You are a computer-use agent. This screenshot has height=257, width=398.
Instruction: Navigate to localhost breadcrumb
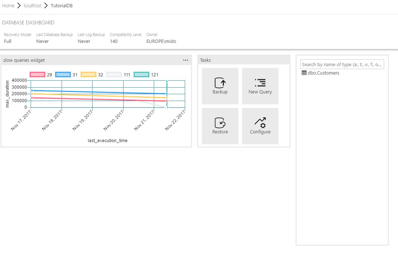(x=32, y=5)
